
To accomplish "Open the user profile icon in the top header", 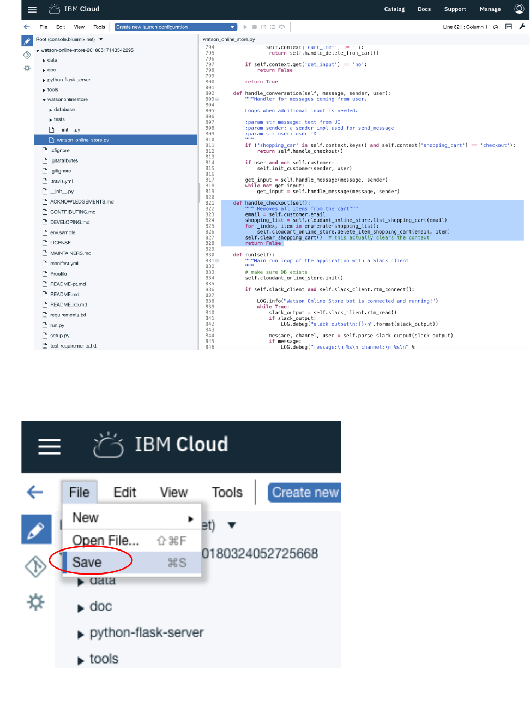I will pos(519,9).
